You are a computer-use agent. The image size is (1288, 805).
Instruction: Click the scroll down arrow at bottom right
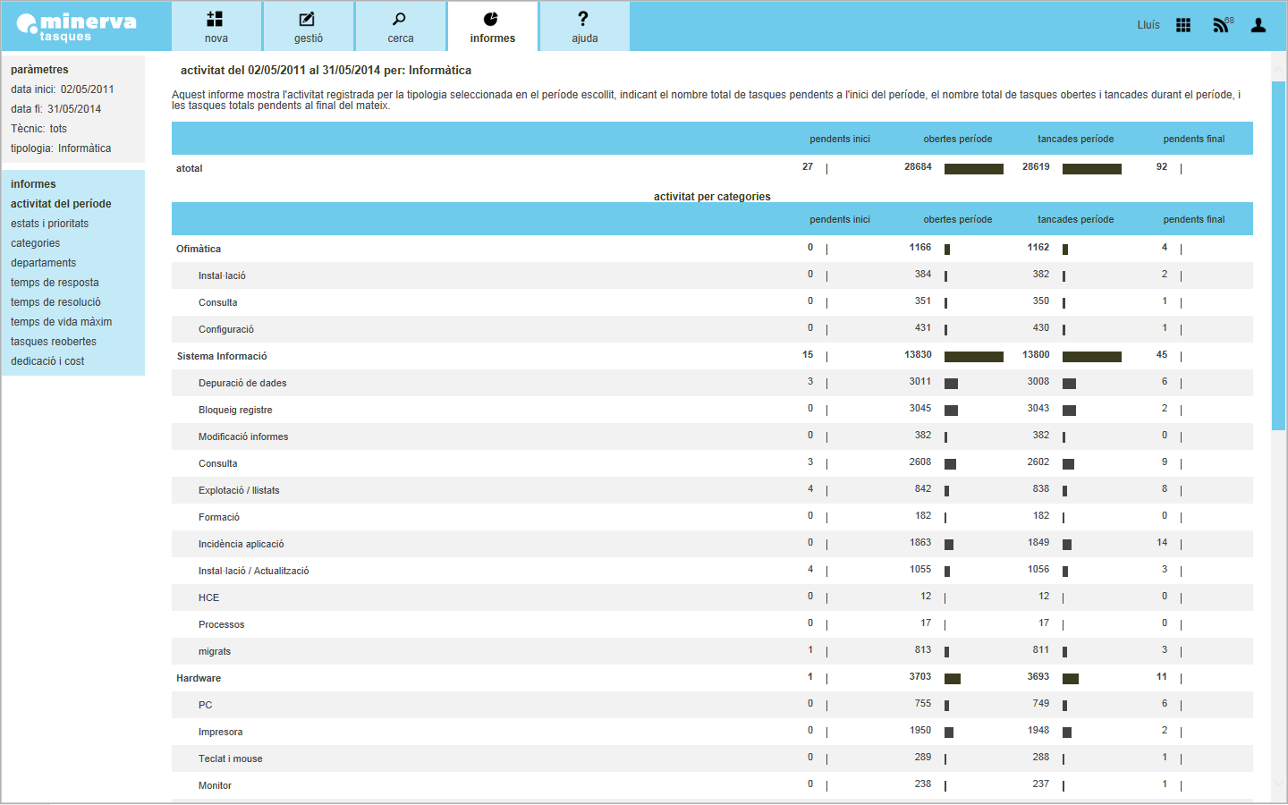click(x=1278, y=781)
